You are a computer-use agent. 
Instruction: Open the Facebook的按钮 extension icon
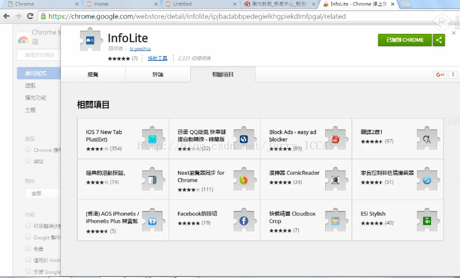[x=244, y=220]
